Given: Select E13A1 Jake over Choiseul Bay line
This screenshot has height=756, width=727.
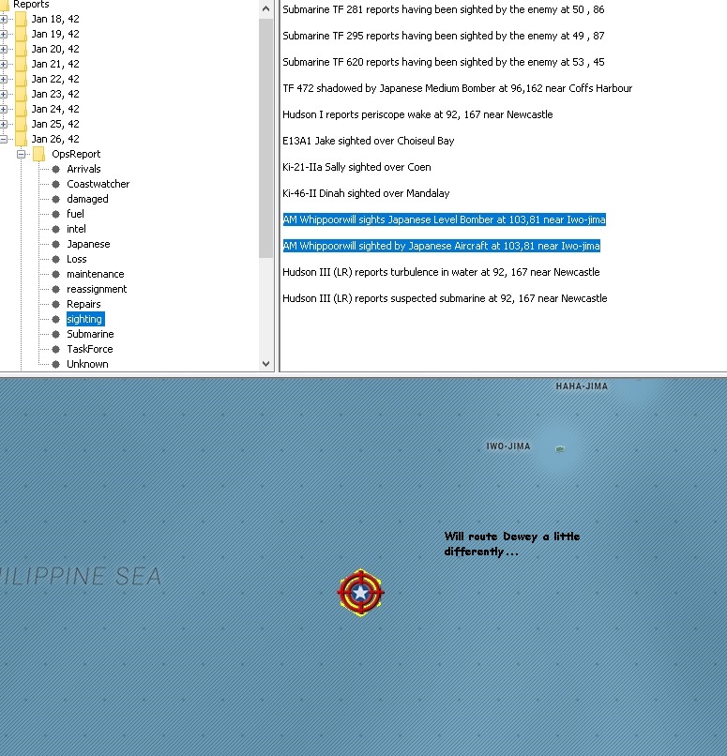Looking at the screenshot, I should (x=369, y=141).
